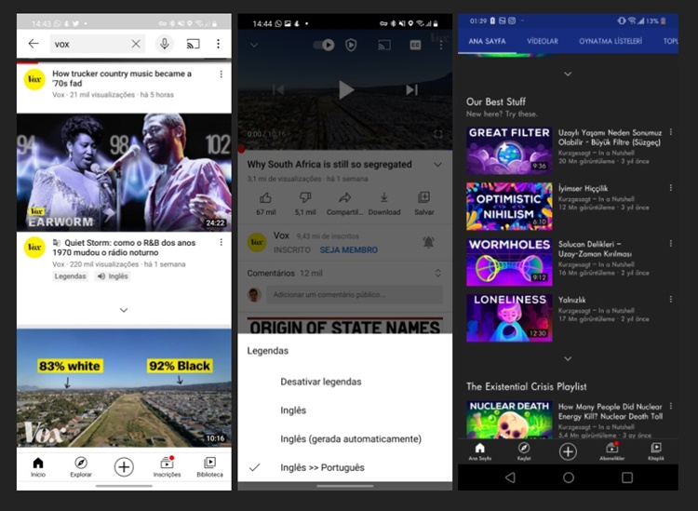Viewport: 698px width, 511px height.
Task: Cast from the video player's cast icon
Action: (x=384, y=45)
